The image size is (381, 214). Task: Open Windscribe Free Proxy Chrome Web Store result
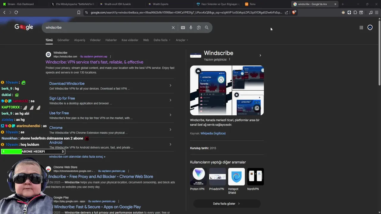(x=101, y=177)
